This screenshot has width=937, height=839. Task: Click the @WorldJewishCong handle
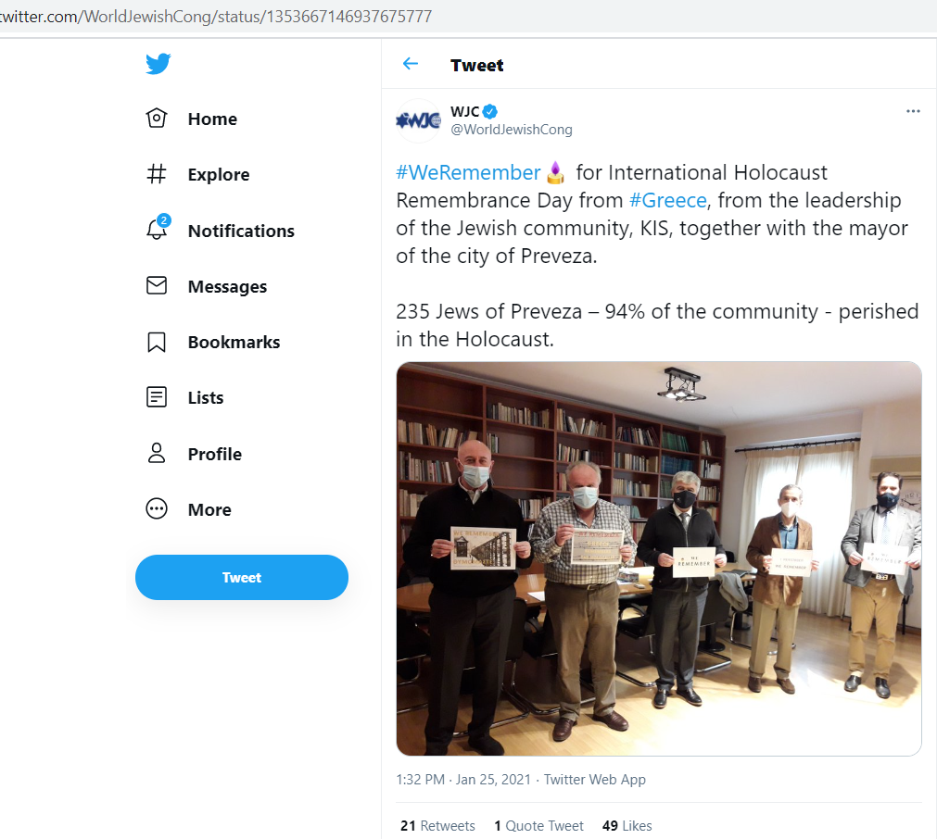coord(512,130)
